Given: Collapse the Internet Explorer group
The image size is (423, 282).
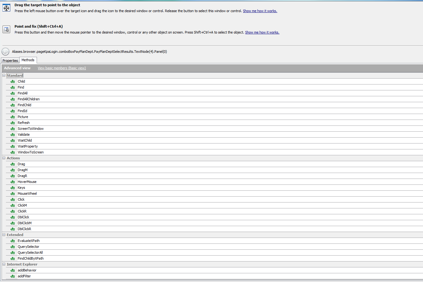Looking at the screenshot, I should (4, 264).
